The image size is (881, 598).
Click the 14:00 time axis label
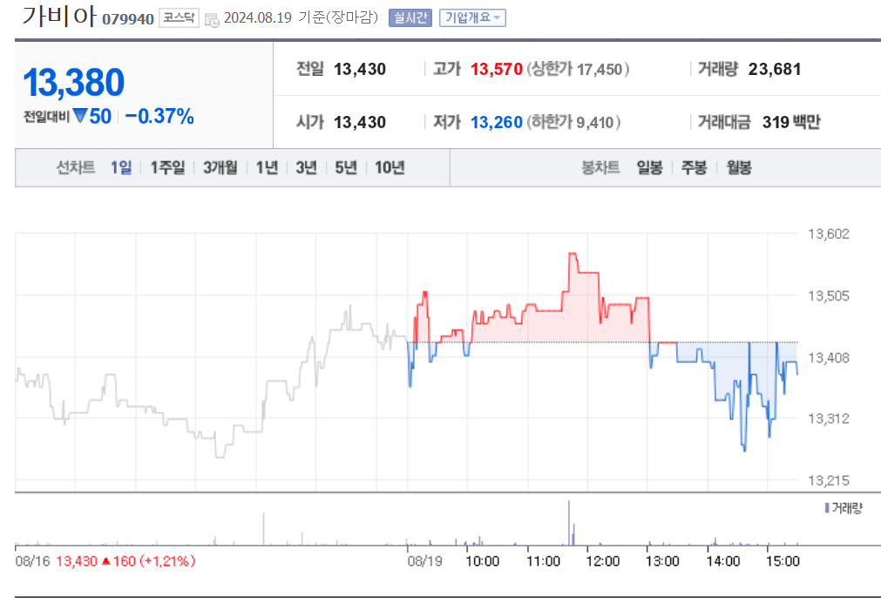(x=723, y=561)
